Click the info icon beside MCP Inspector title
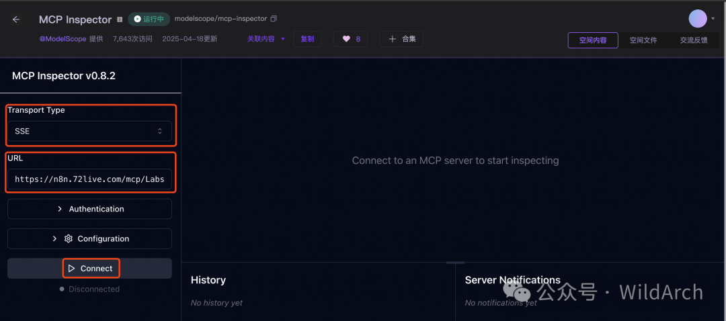Viewport: 726px width, 321px height. coord(120,19)
